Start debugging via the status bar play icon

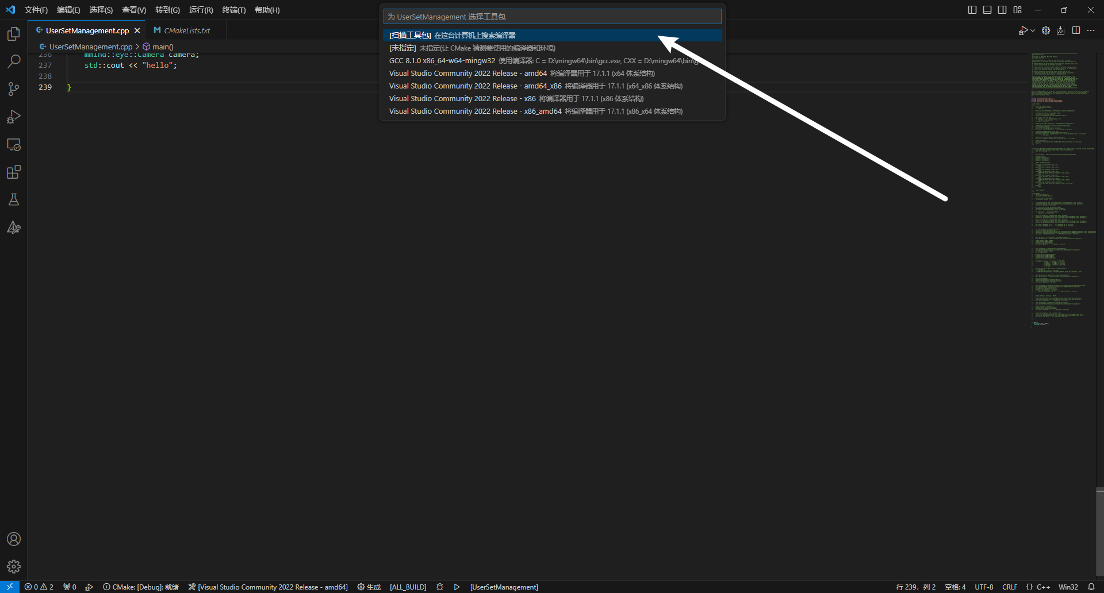[457, 587]
